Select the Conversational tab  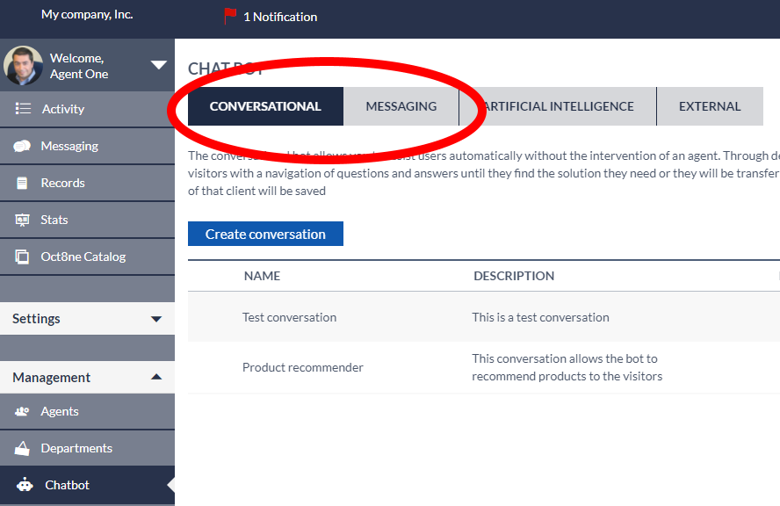coord(265,106)
